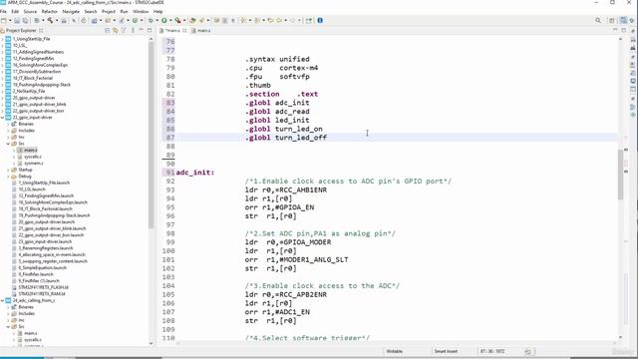Collapse the Src folder under 23_gpio_input-driver
Viewport: 638px width, 359px height.
click(8, 144)
